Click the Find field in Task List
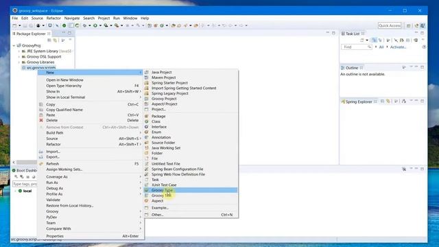This screenshot has height=247, width=439. click(357, 47)
